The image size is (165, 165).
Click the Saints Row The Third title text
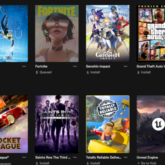[x=53, y=158]
